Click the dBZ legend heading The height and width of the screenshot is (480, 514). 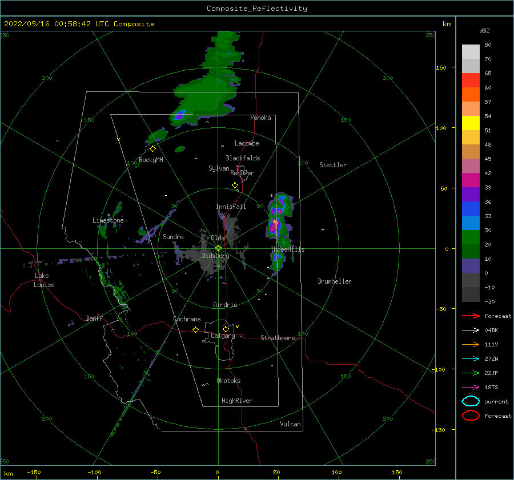484,30
